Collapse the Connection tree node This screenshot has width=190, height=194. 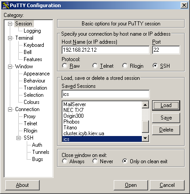pos(10,109)
